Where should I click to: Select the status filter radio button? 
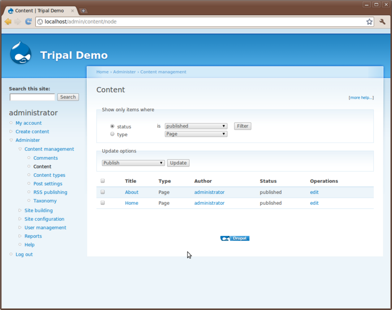pos(112,126)
